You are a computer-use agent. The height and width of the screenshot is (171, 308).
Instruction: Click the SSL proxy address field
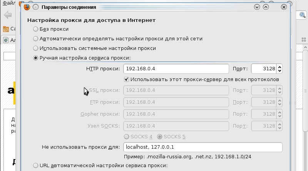(x=176, y=90)
